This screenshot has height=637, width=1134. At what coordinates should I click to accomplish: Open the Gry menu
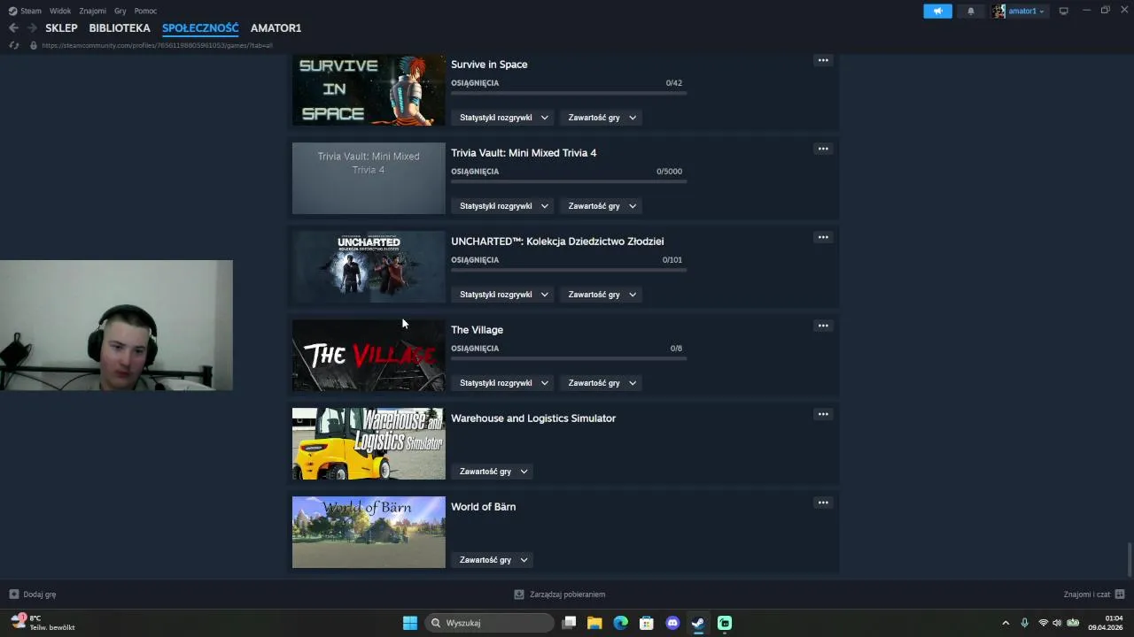tap(120, 11)
